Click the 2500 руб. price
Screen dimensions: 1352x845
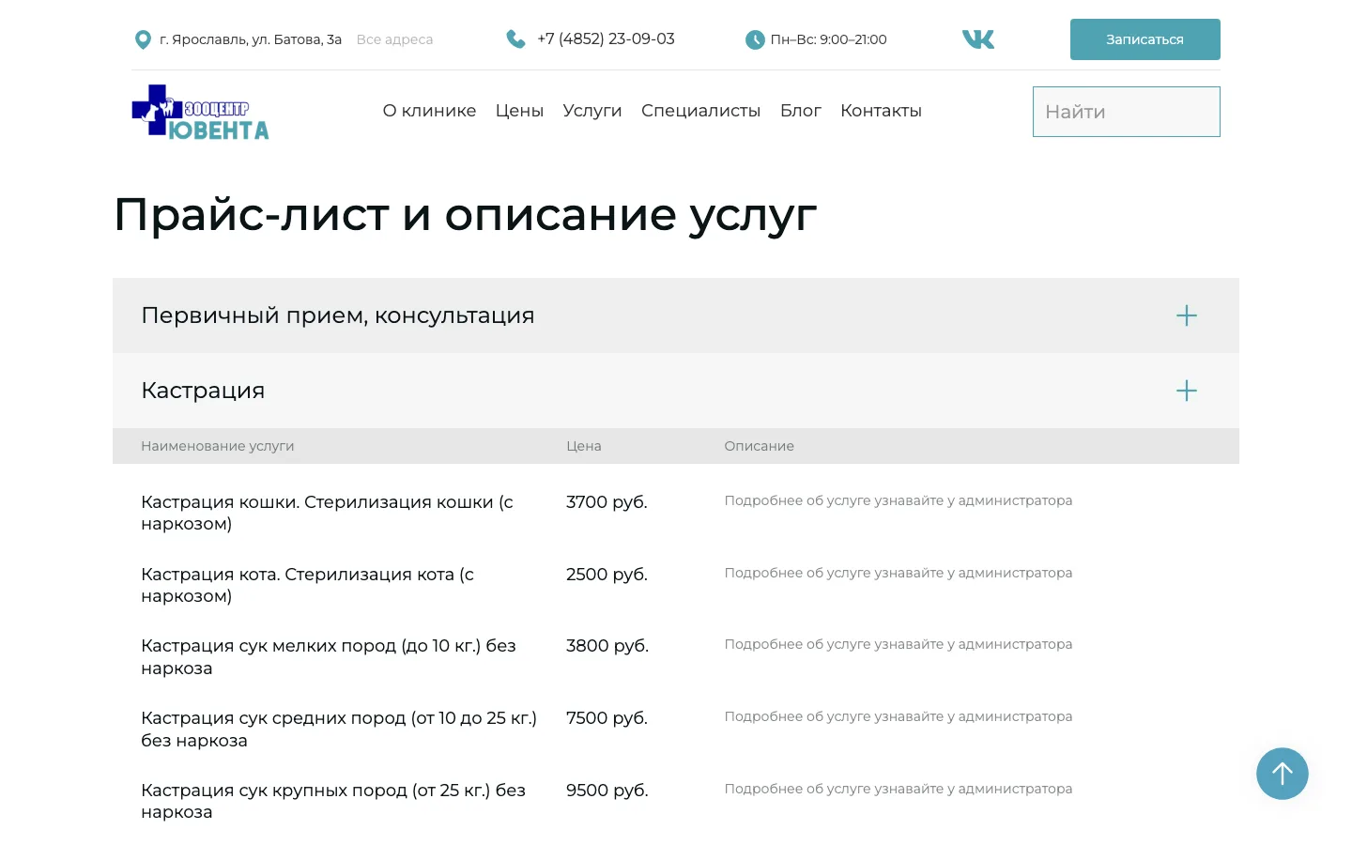click(607, 575)
